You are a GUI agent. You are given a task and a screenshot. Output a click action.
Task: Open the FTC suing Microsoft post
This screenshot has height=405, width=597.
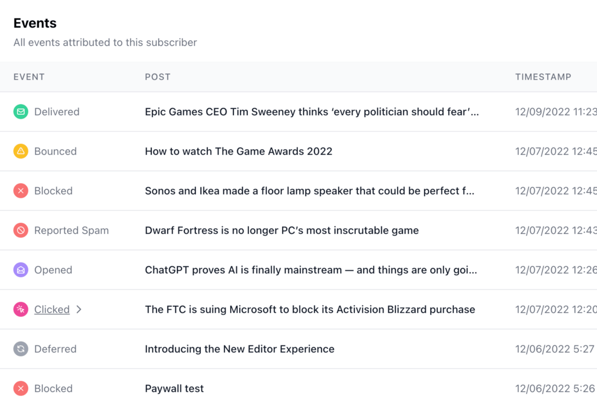pyautogui.click(x=310, y=310)
